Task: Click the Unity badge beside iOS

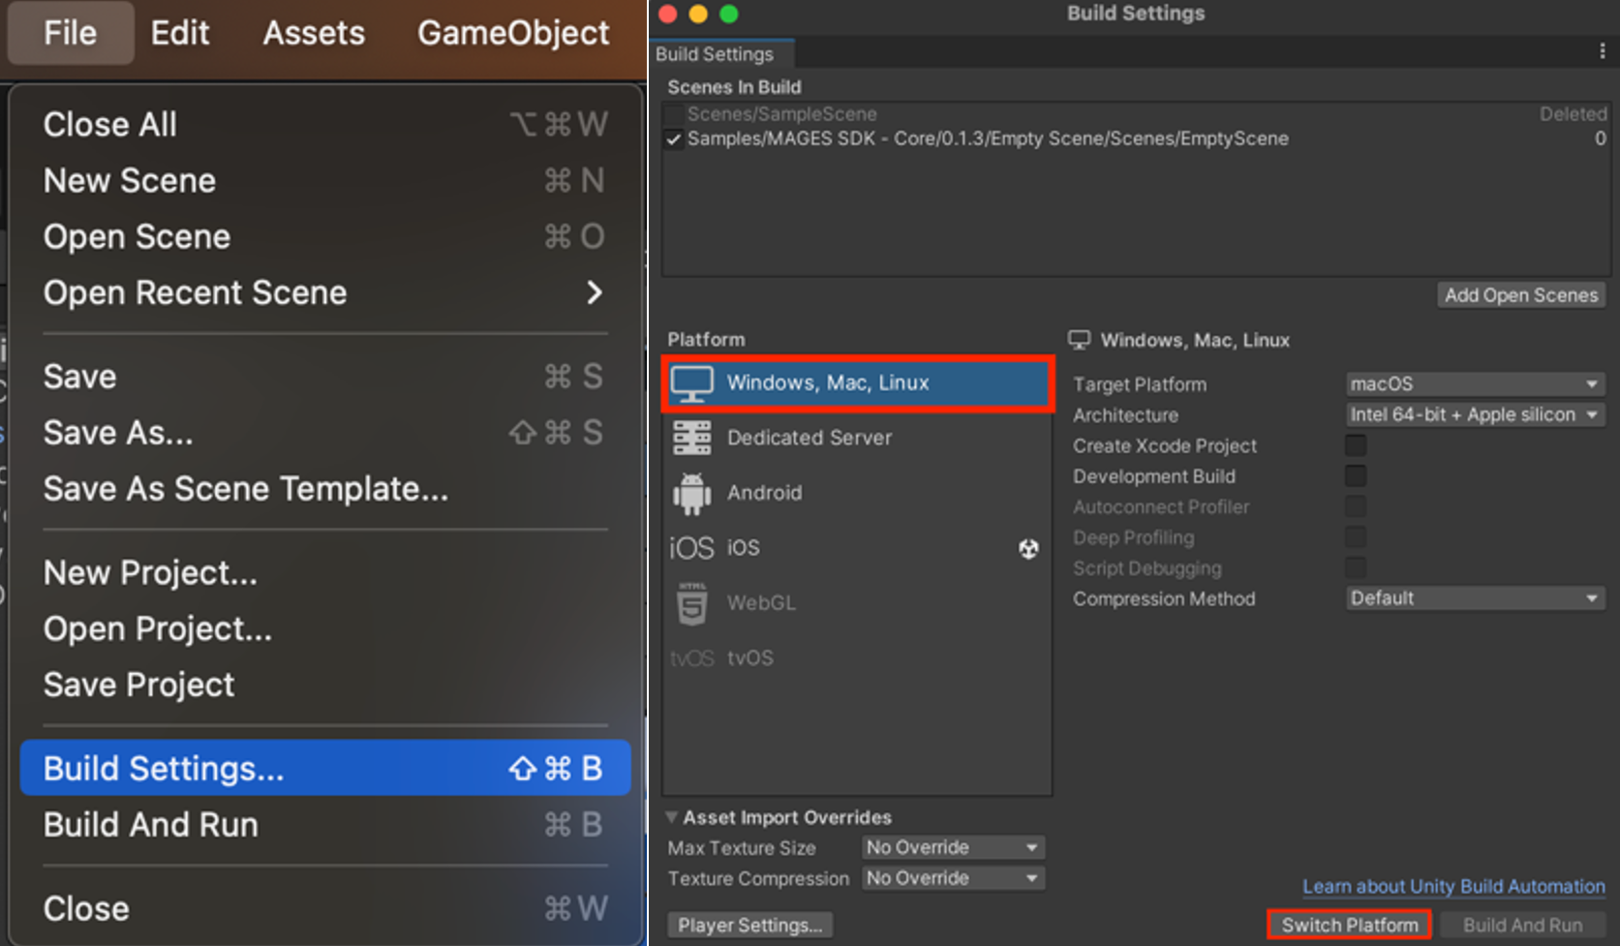Action: pyautogui.click(x=1028, y=549)
